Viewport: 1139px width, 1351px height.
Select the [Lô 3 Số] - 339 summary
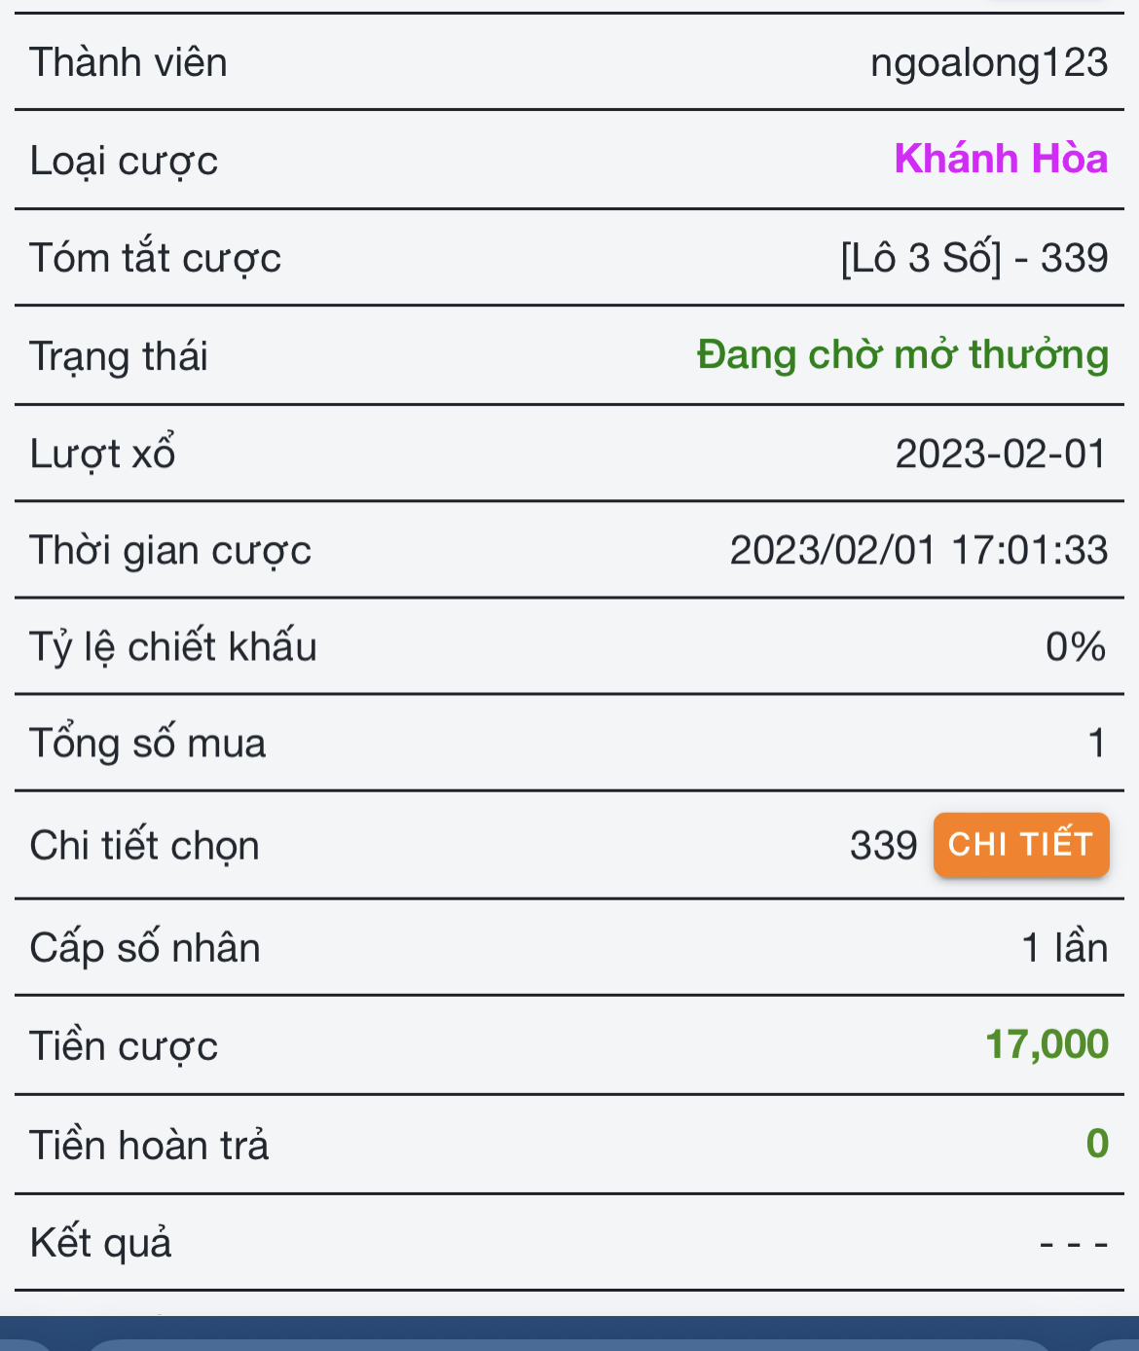tap(974, 259)
